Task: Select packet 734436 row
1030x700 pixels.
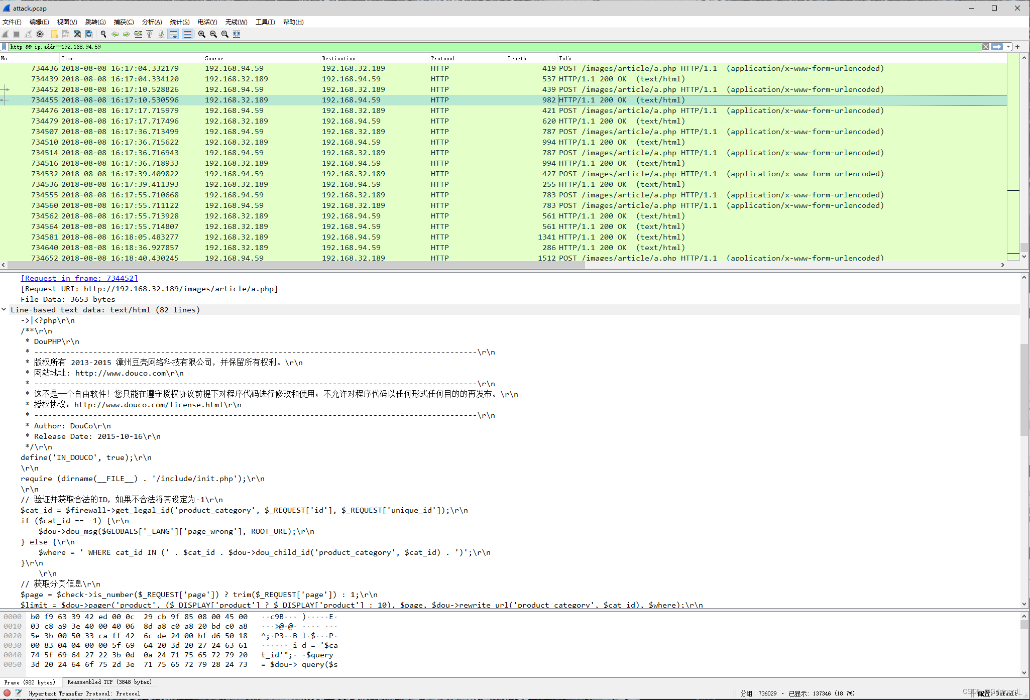Action: click(x=503, y=68)
